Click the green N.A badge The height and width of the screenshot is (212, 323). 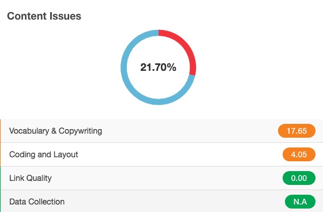(300, 202)
